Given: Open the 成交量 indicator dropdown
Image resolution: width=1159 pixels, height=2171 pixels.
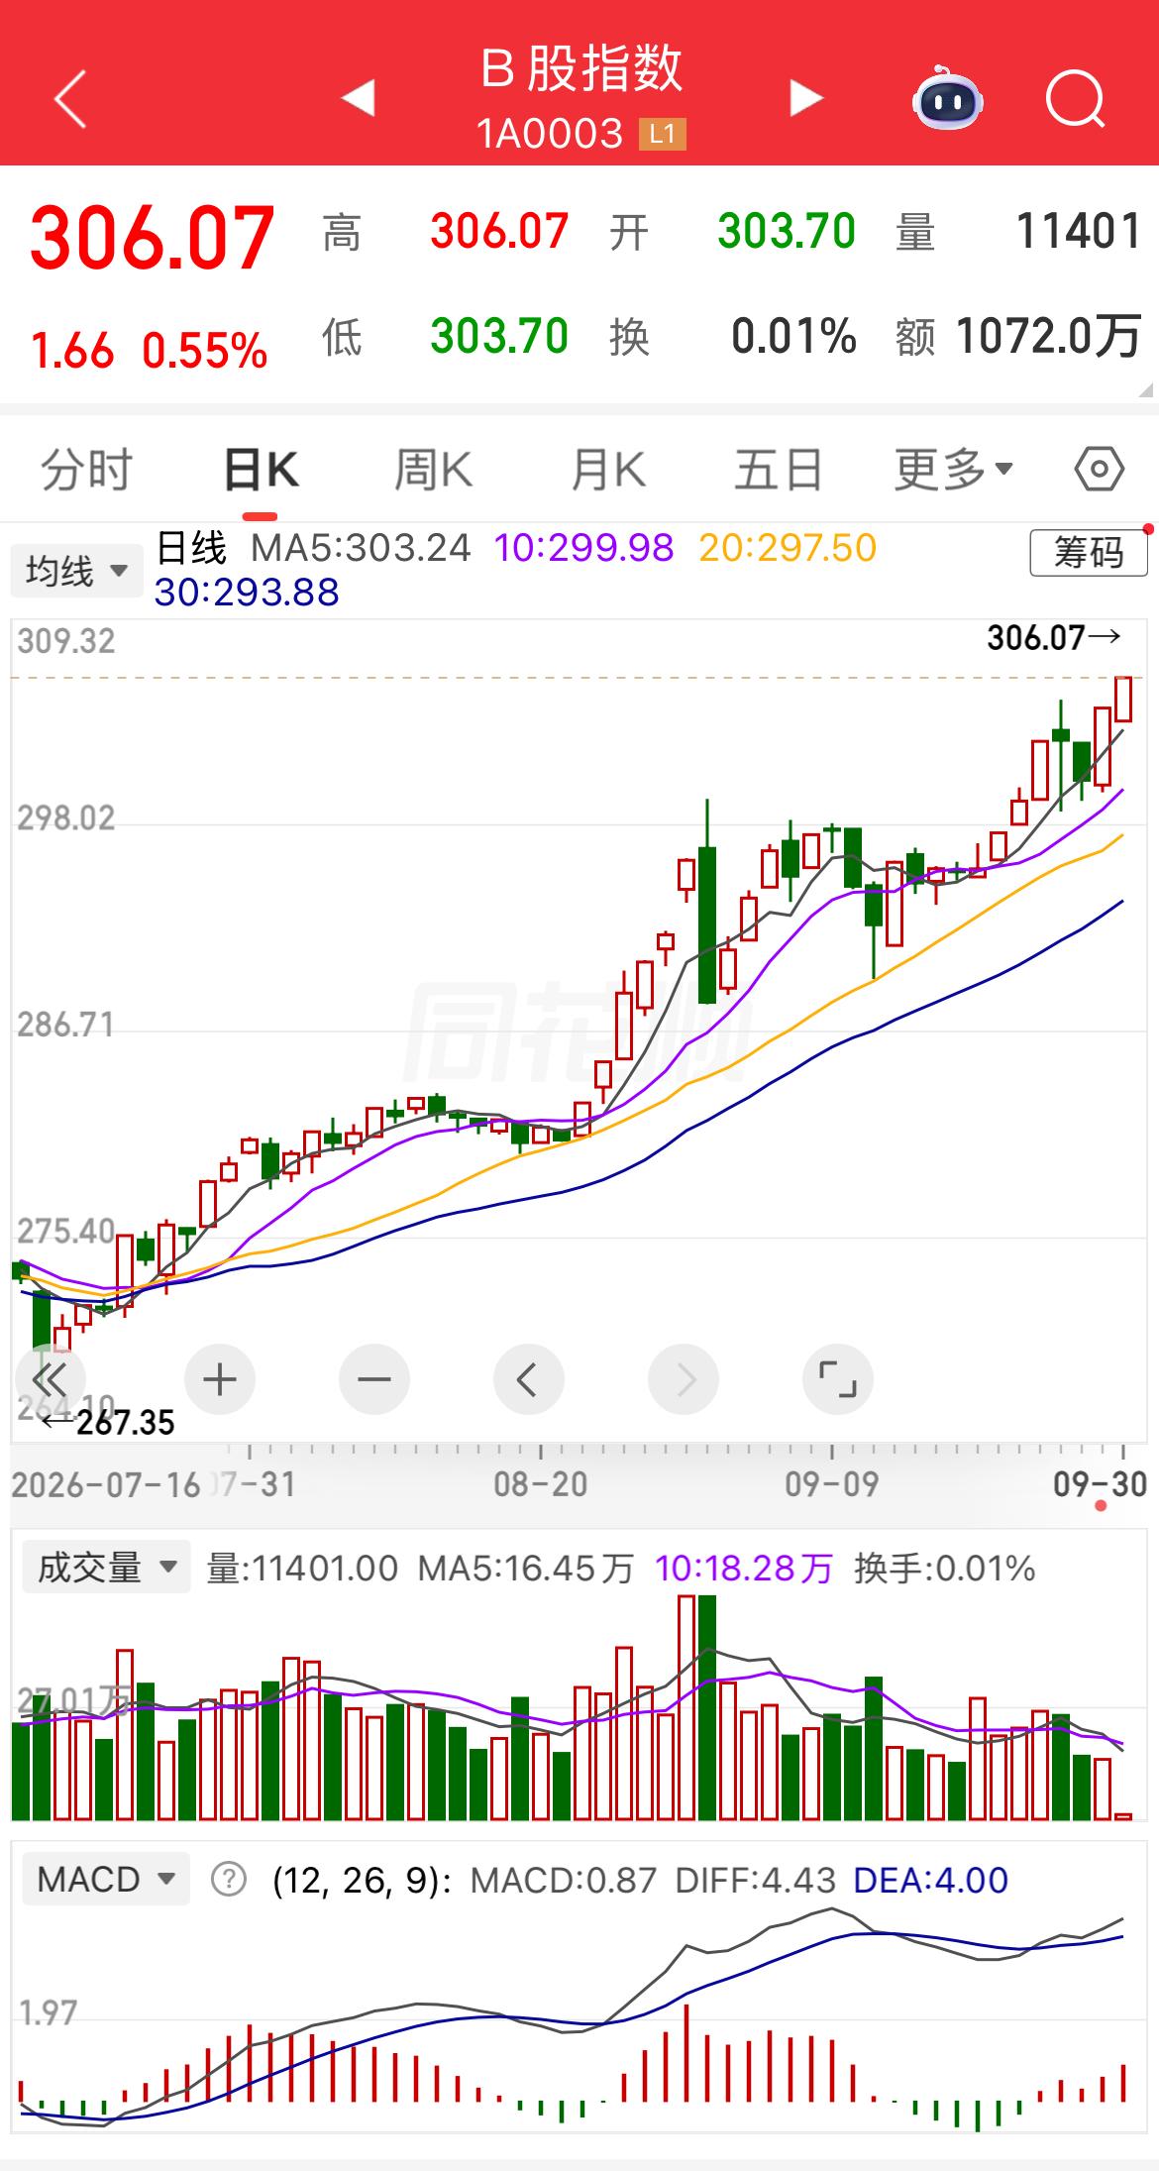Looking at the screenshot, I should (x=106, y=1568).
